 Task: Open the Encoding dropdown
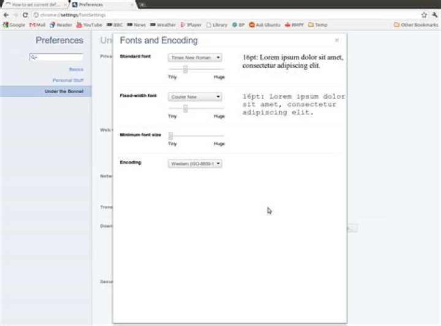coord(195,164)
